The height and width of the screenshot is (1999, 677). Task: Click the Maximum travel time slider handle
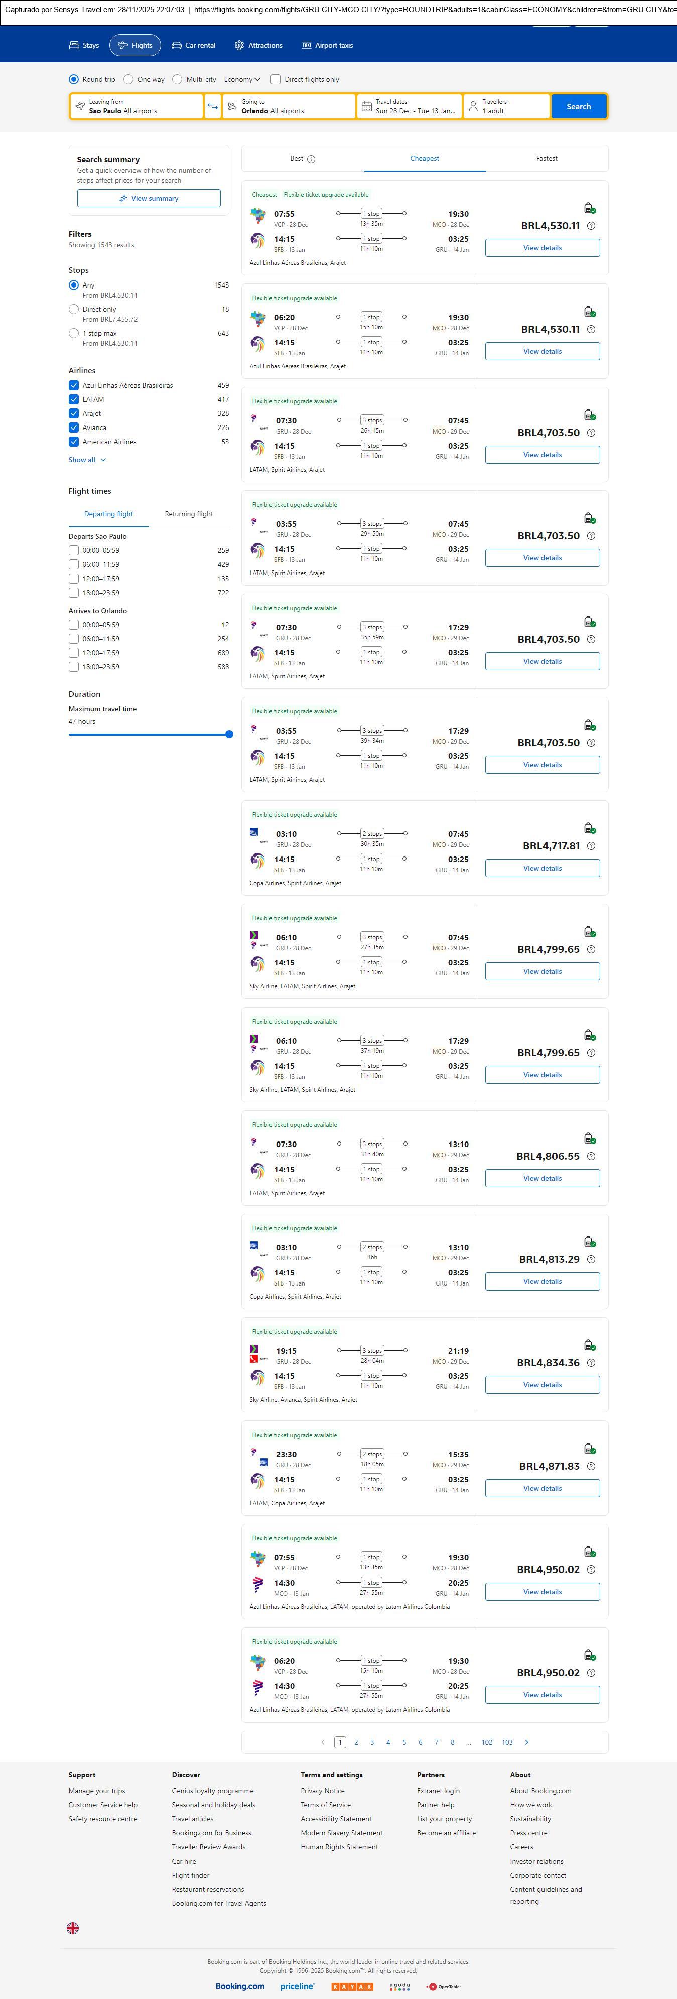[229, 734]
